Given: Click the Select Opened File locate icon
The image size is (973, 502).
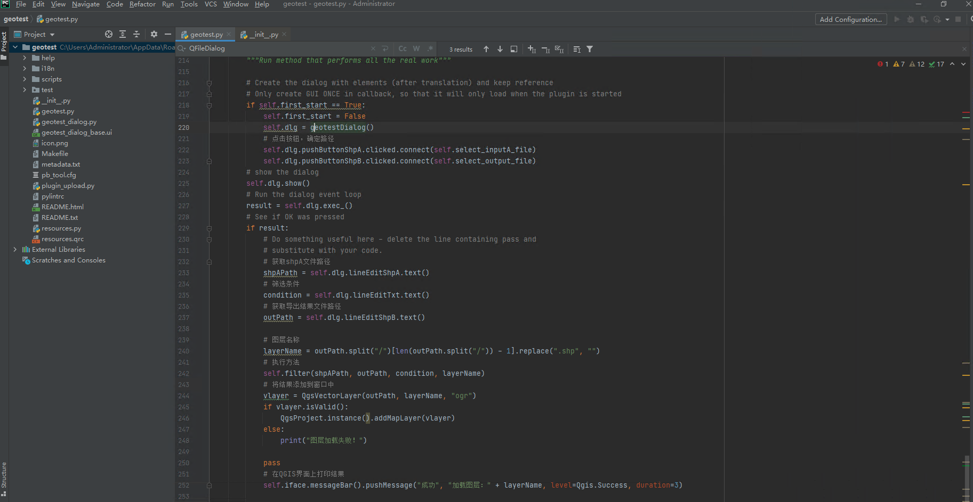Looking at the screenshot, I should [x=109, y=34].
